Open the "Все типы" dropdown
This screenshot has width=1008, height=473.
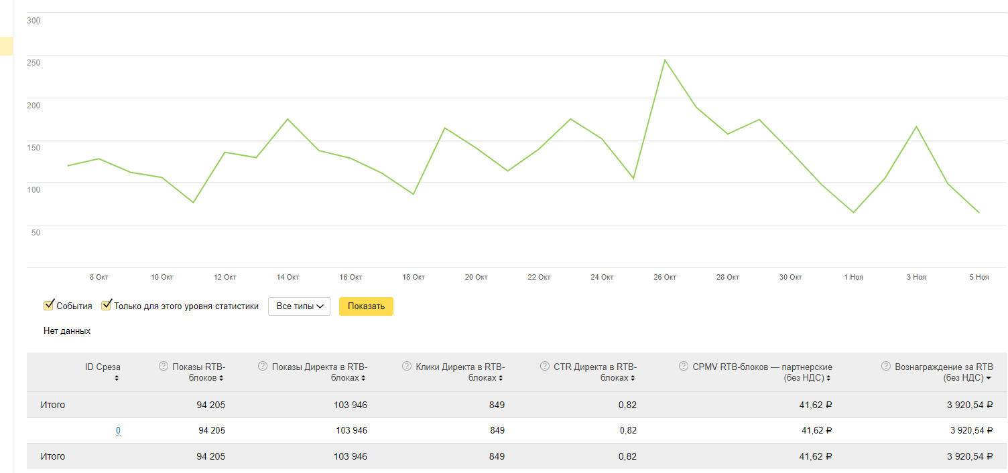[x=299, y=306]
